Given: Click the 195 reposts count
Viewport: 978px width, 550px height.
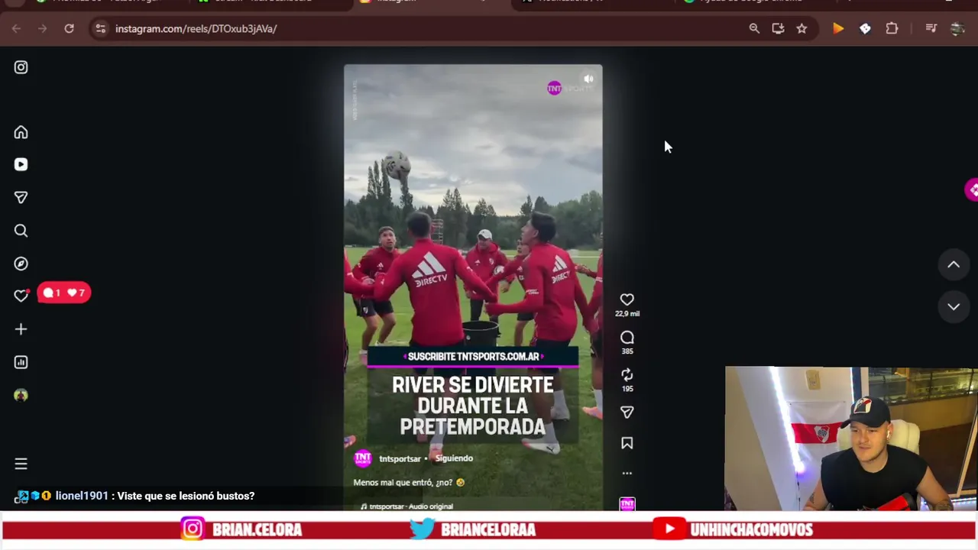Looking at the screenshot, I should 627,389.
